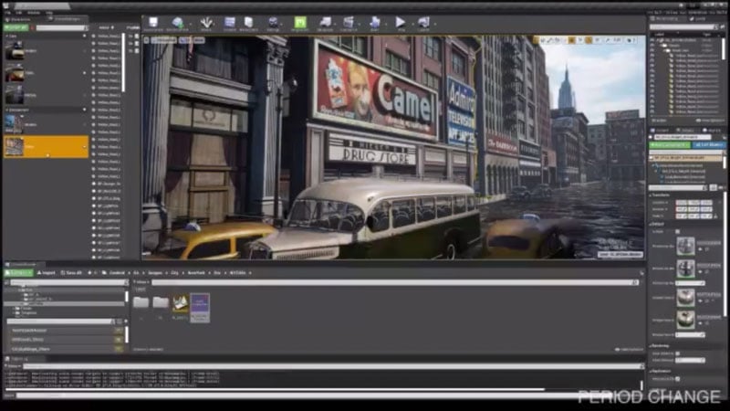
Task: Click the Launch toolbar icon
Action: pos(423,22)
